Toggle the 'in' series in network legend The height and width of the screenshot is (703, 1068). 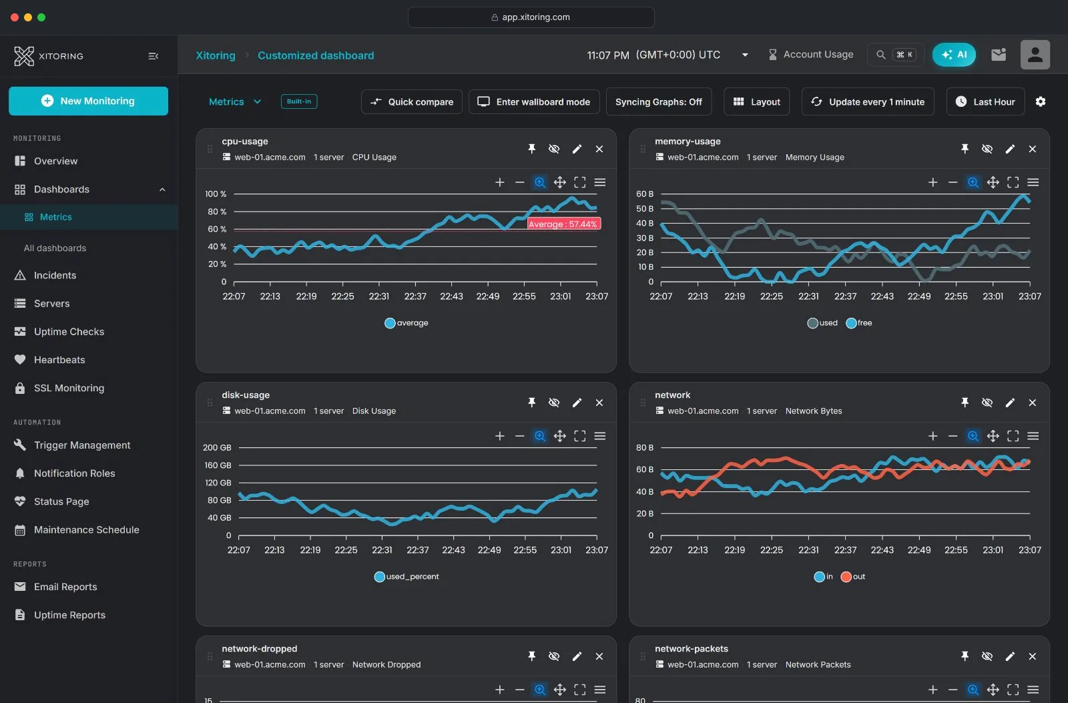(x=824, y=577)
